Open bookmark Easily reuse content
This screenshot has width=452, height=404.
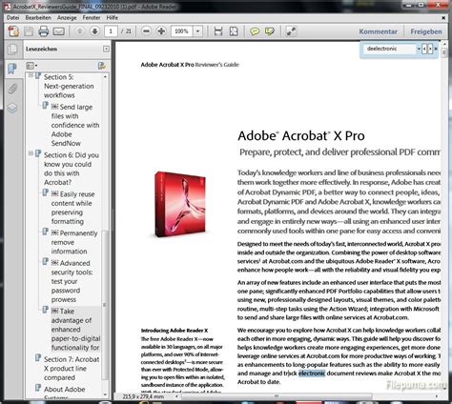click(72, 208)
